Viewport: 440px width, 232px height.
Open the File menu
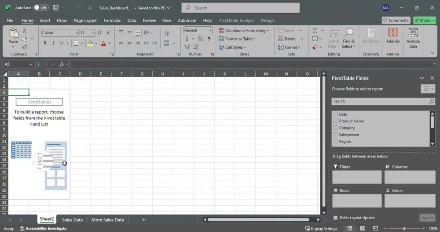click(10, 21)
